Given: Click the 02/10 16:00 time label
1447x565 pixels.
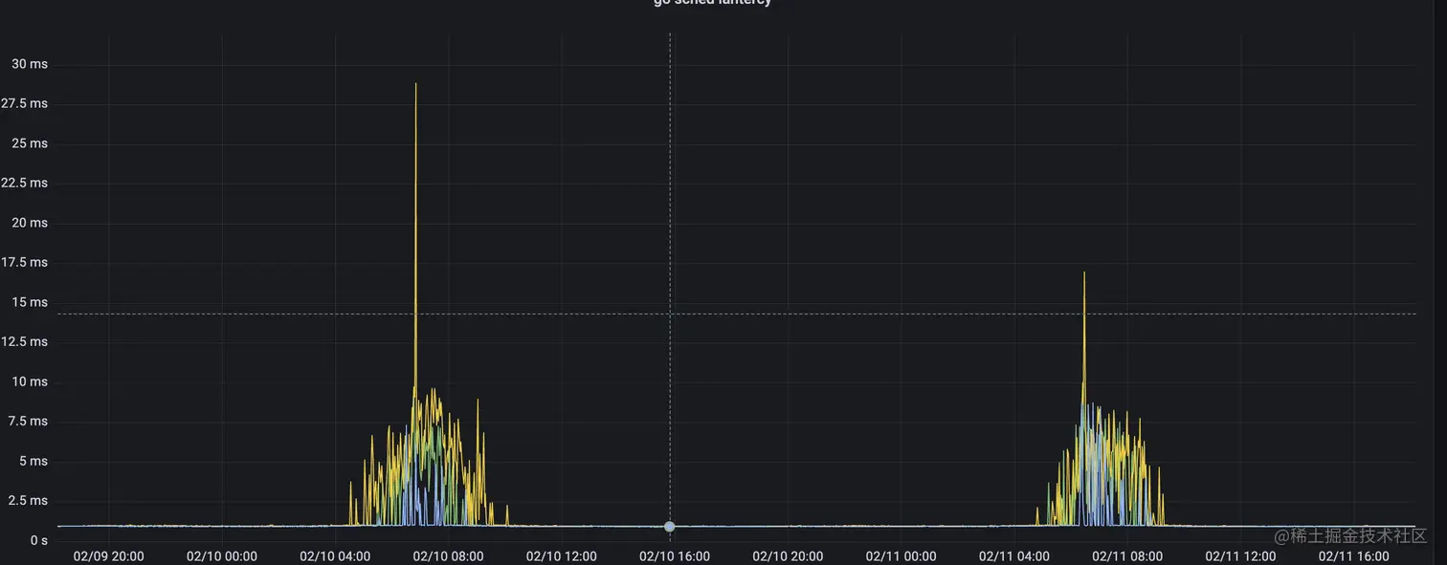Looking at the screenshot, I should point(675,556).
